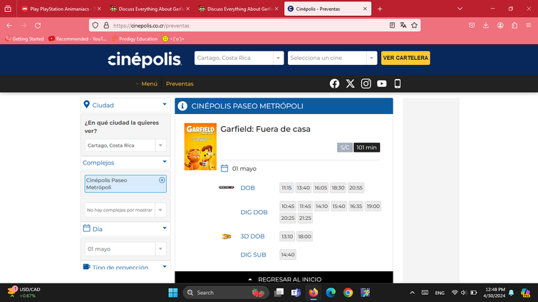
Task: Click the info icon beside Cinépolis Paseo Metrópoli
Action: click(x=182, y=106)
